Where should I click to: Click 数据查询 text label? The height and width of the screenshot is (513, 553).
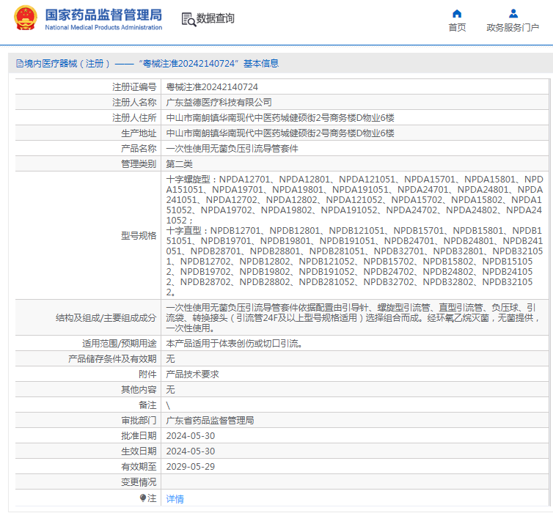(x=216, y=19)
